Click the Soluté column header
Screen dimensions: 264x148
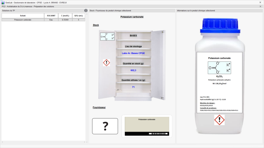pos(23,16)
